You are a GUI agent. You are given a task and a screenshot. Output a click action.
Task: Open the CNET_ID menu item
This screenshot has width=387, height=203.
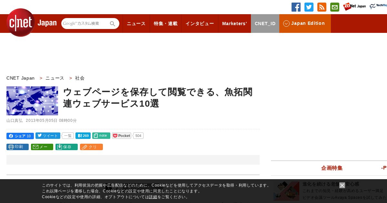click(265, 24)
